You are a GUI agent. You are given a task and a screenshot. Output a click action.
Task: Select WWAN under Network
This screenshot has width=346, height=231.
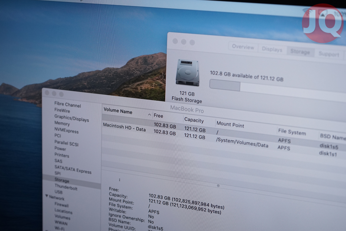click(x=61, y=223)
